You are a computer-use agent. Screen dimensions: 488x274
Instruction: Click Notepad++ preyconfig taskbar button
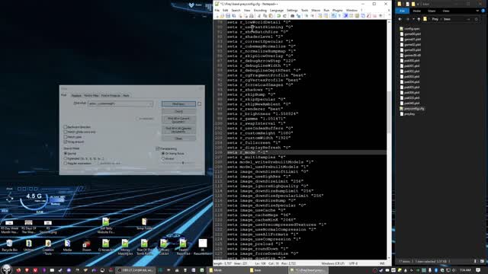point(307,270)
